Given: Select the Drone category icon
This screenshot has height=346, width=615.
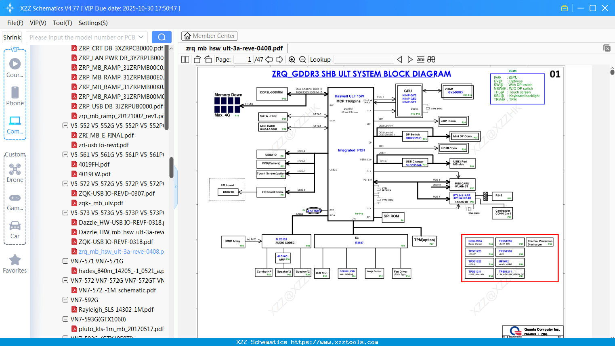Looking at the screenshot, I should pyautogui.click(x=15, y=173).
